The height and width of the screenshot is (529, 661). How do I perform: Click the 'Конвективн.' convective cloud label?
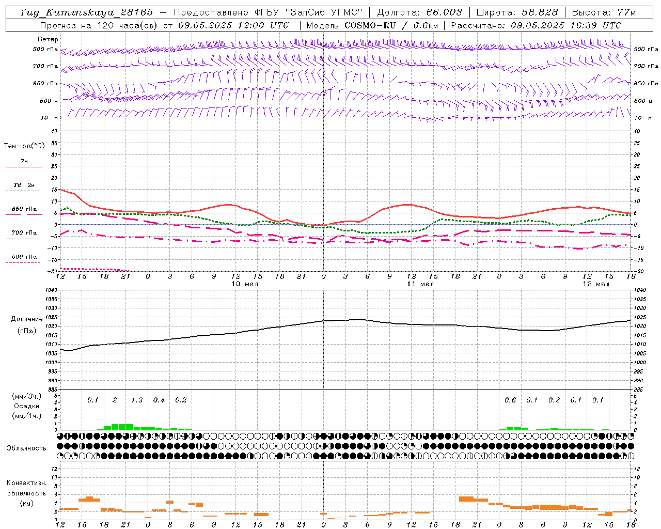(x=26, y=483)
